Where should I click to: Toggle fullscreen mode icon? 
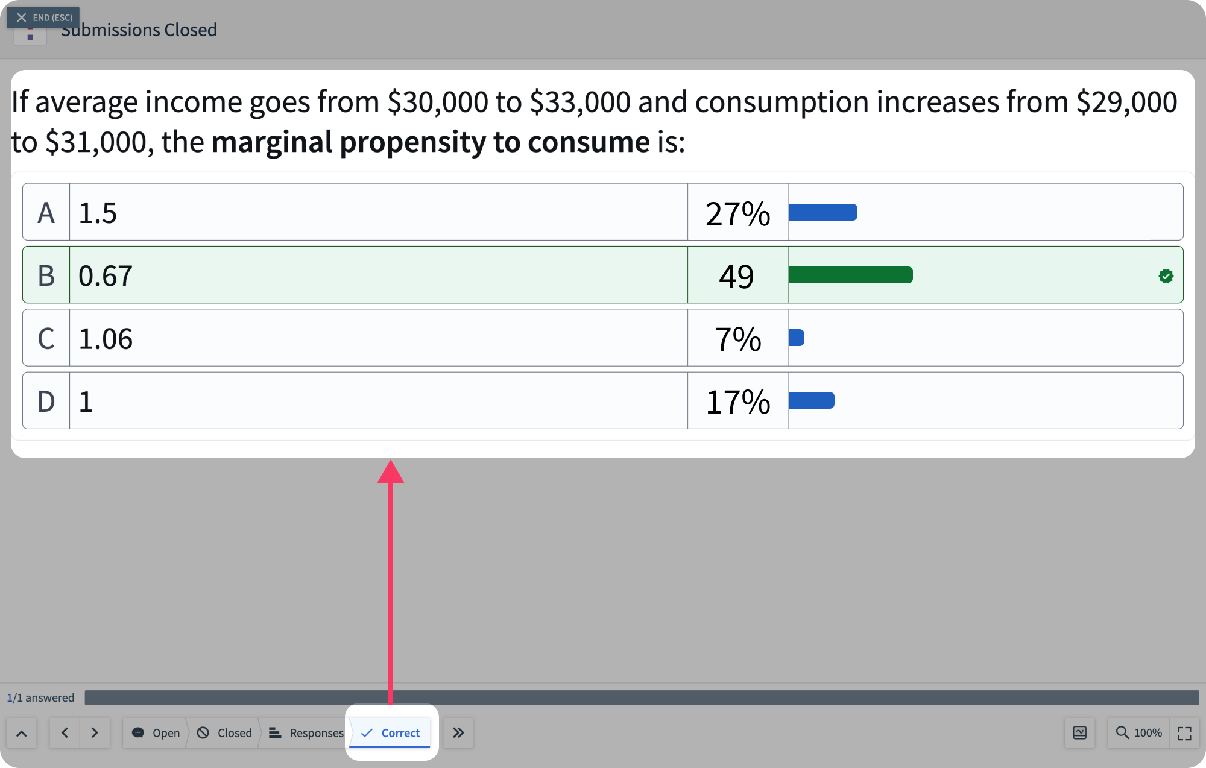pyautogui.click(x=1184, y=733)
